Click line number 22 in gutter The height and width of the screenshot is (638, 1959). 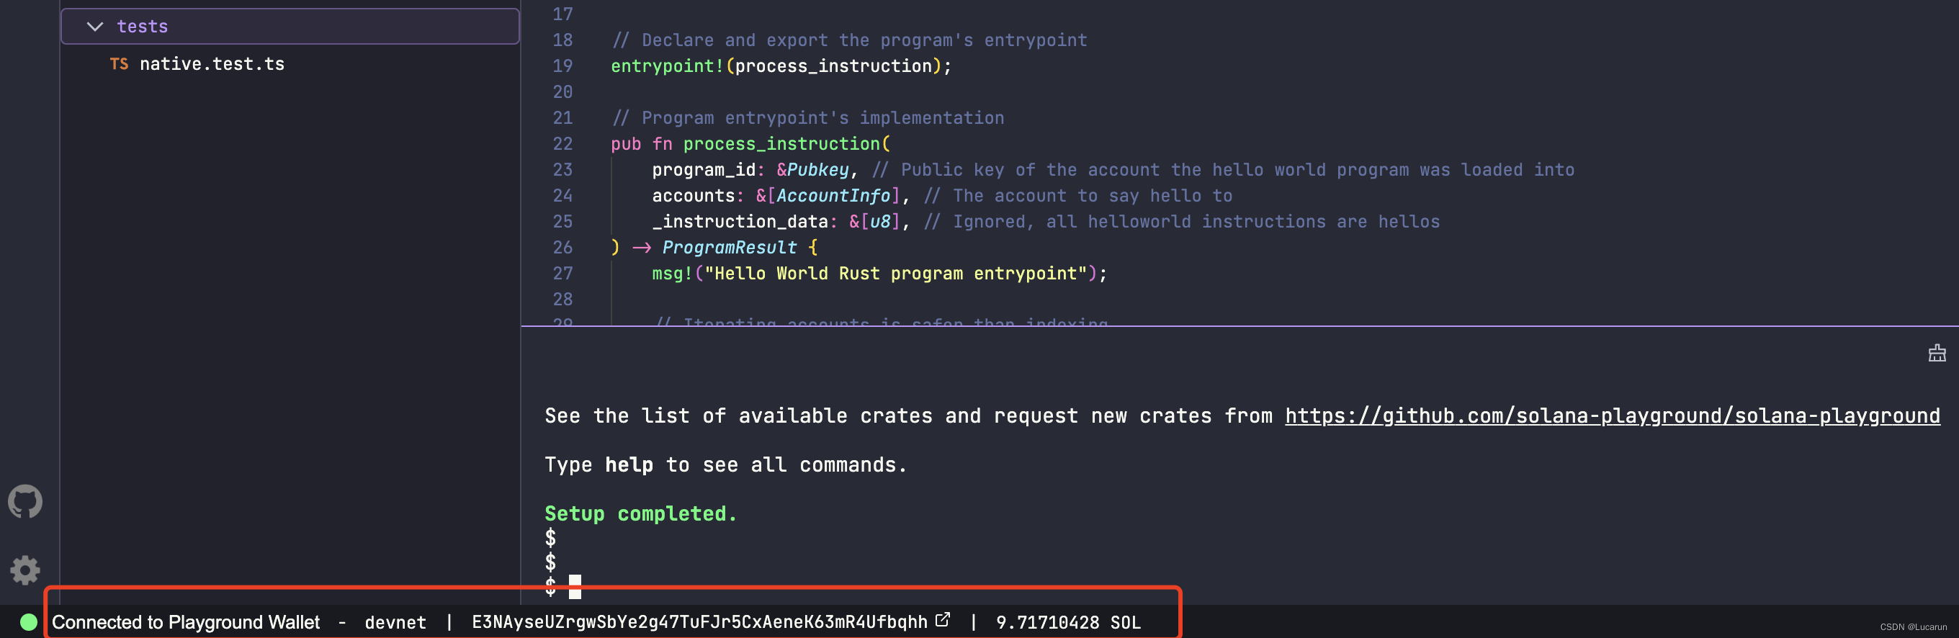(x=562, y=144)
